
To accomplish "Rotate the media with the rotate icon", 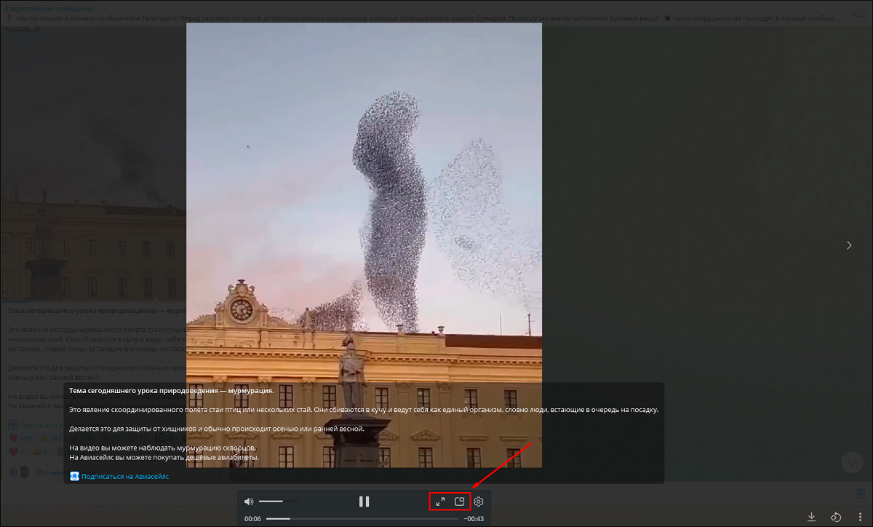I will [x=836, y=517].
